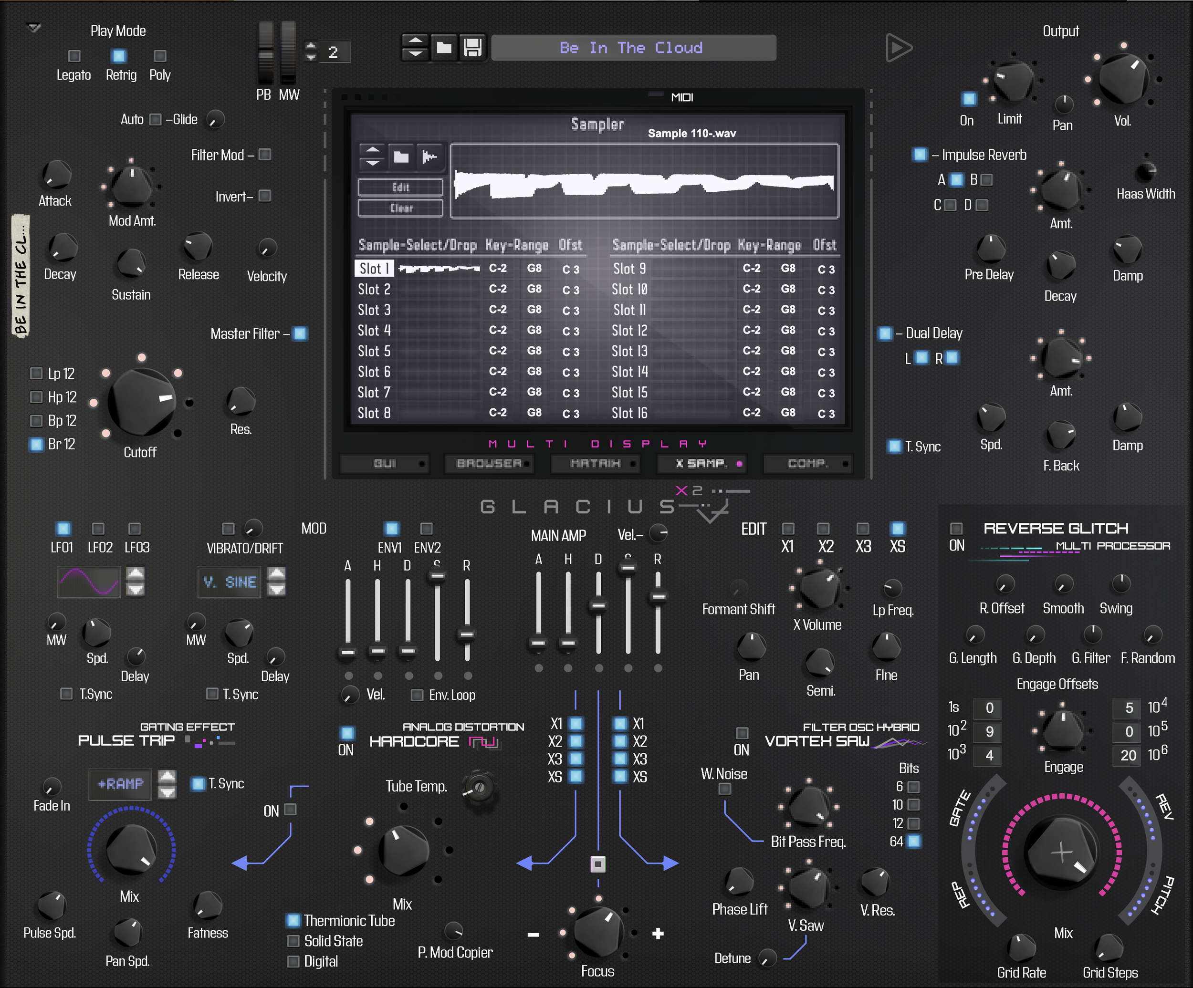
Task: Click the sampler Clear button
Action: (400, 208)
